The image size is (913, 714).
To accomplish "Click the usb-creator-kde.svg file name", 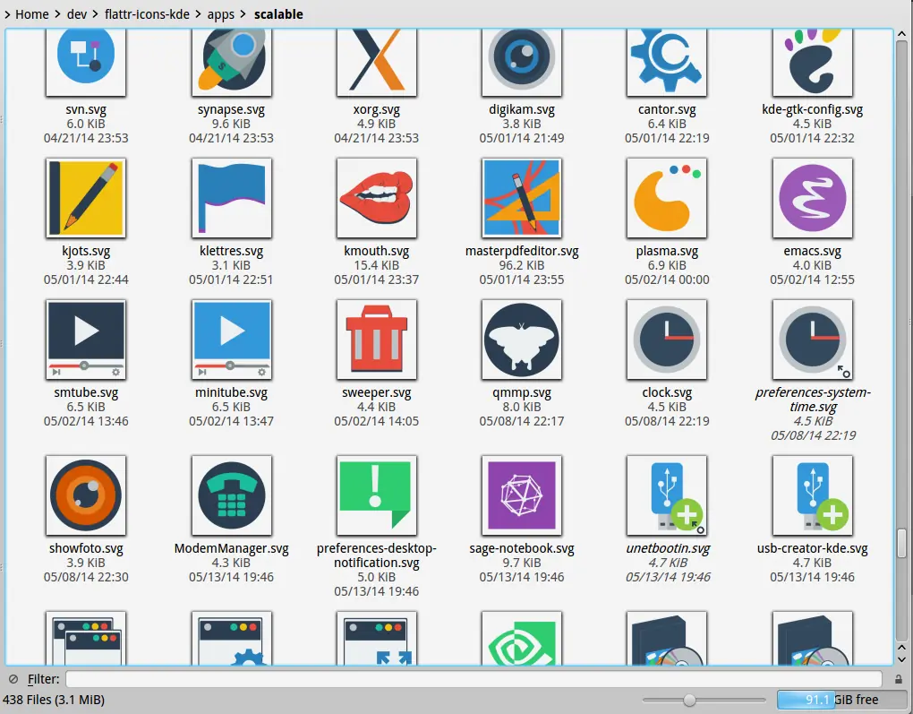I will click(x=812, y=548).
